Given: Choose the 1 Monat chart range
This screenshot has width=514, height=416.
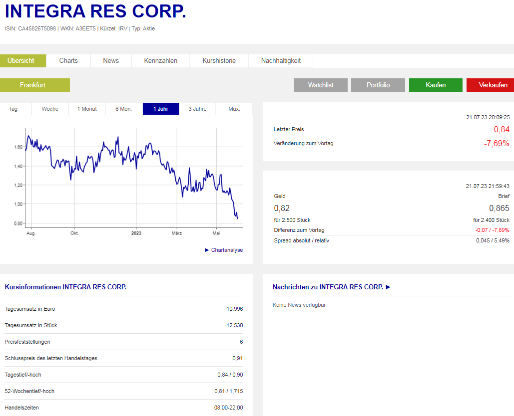Looking at the screenshot, I should point(87,109).
